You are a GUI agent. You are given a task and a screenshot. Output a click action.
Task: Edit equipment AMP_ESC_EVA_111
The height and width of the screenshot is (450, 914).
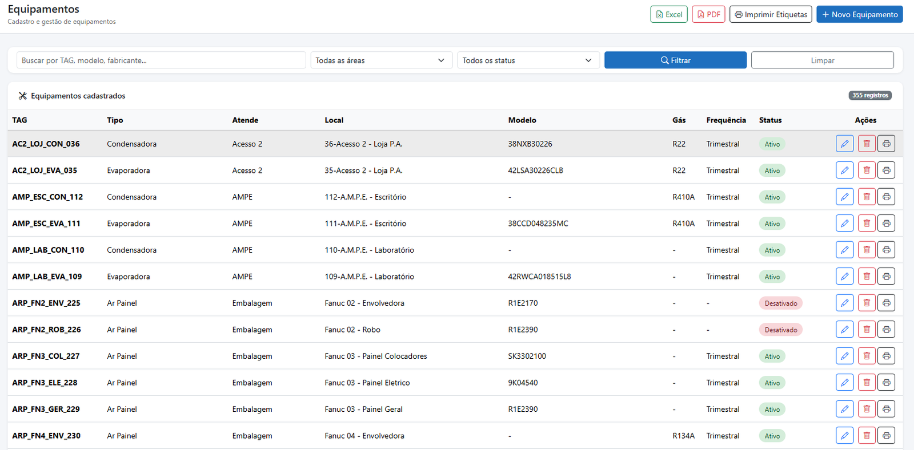pyautogui.click(x=844, y=223)
